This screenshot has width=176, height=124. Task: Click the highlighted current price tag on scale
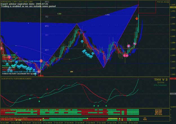pos(173,7)
